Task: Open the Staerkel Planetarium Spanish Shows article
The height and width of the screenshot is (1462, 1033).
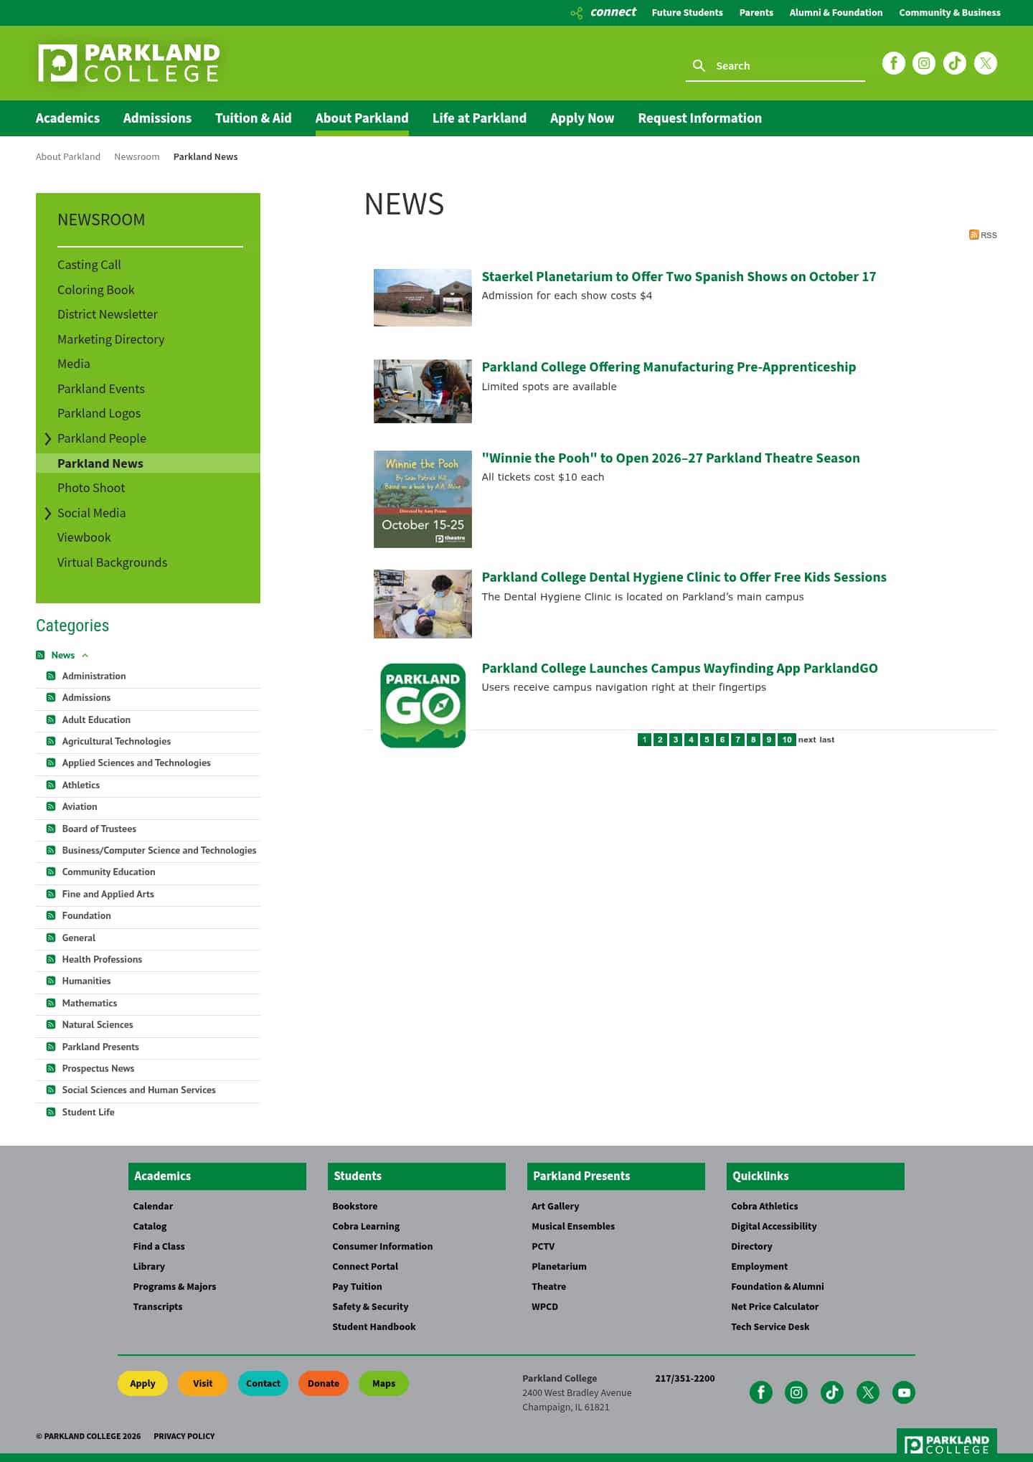Action: 679,277
